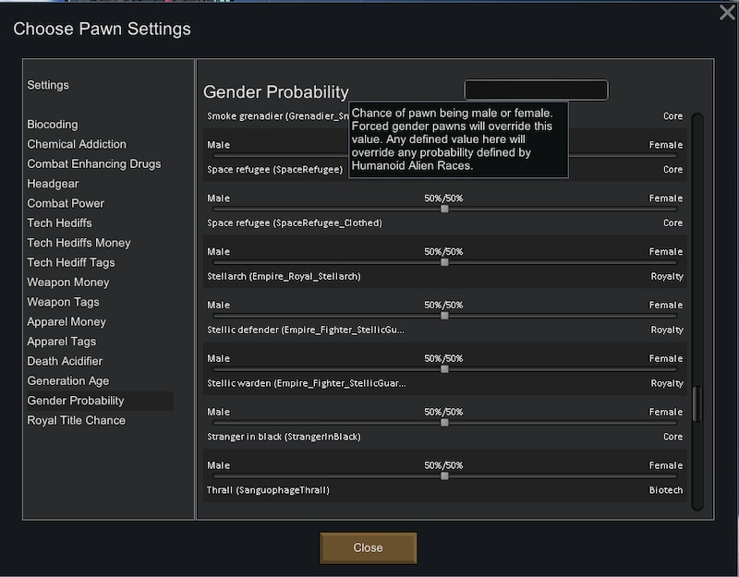
Task: Click the Gender Probability heading
Action: pyautogui.click(x=275, y=91)
